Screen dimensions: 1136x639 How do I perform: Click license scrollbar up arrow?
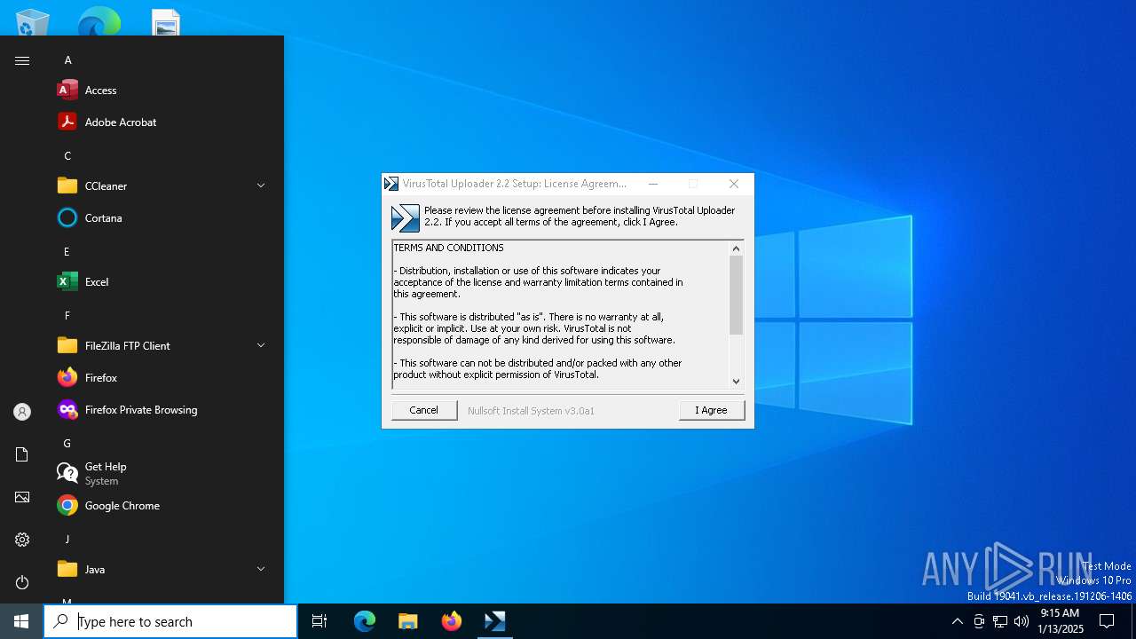(x=736, y=248)
